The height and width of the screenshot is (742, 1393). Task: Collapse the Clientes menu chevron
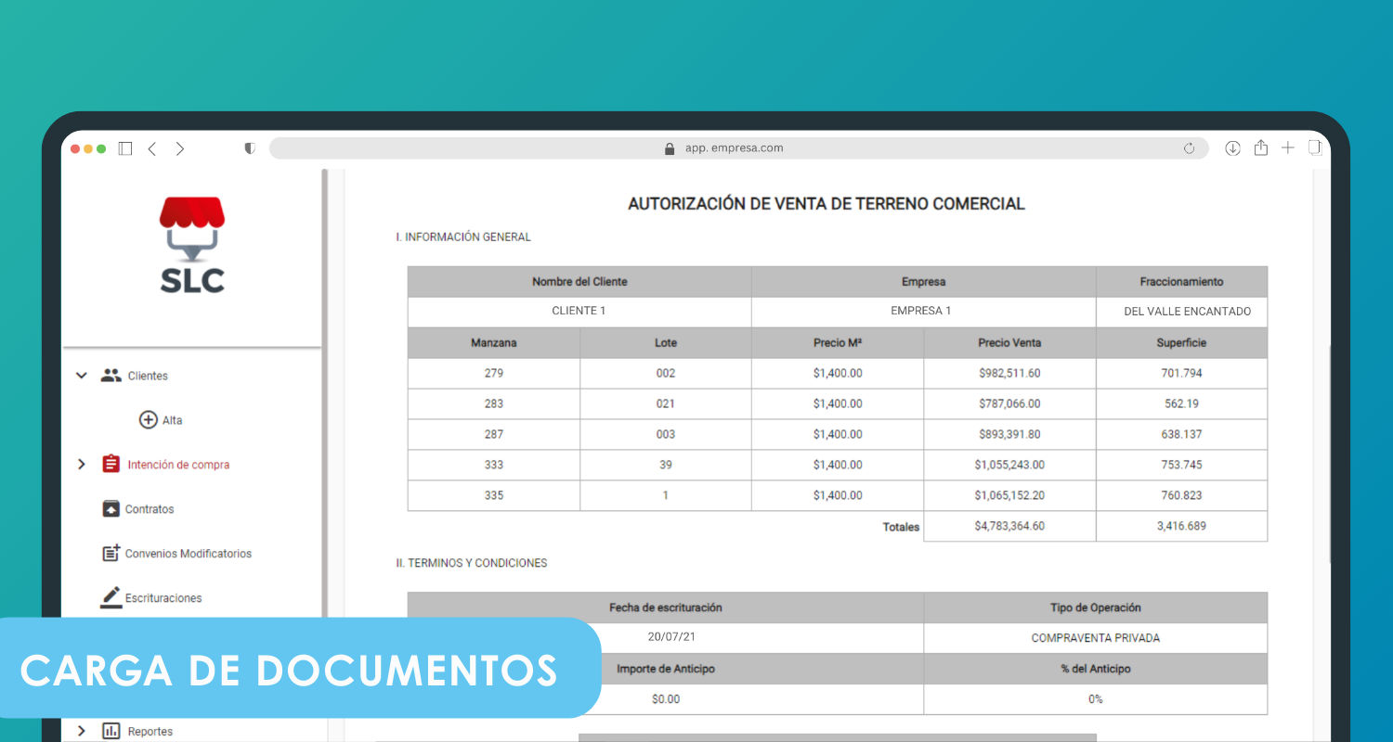coord(82,376)
